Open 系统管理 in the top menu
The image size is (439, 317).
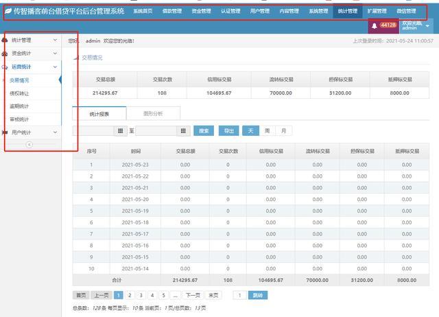[x=318, y=11]
